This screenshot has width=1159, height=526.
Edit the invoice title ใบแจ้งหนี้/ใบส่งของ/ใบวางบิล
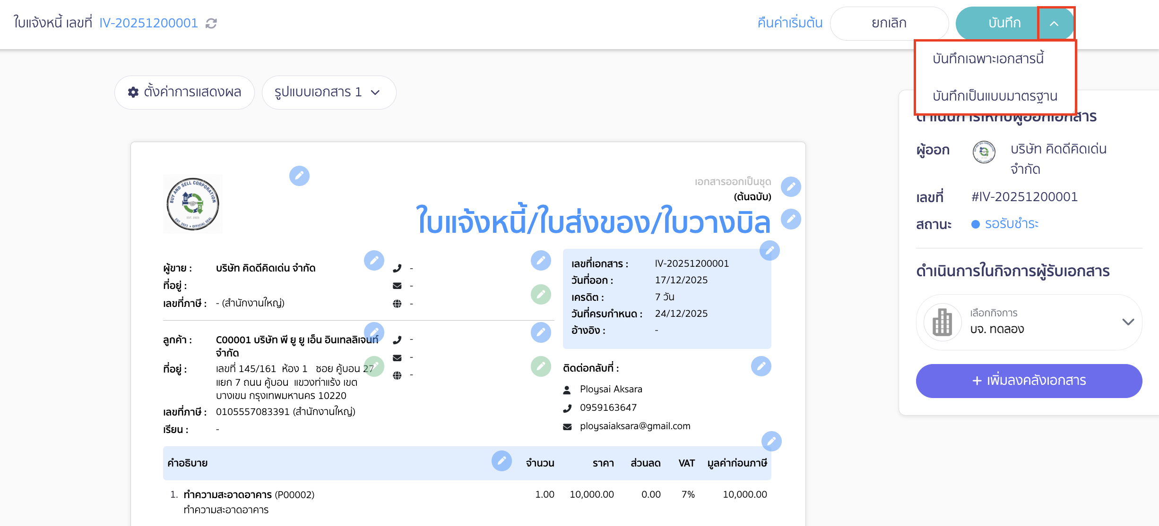pos(791,219)
